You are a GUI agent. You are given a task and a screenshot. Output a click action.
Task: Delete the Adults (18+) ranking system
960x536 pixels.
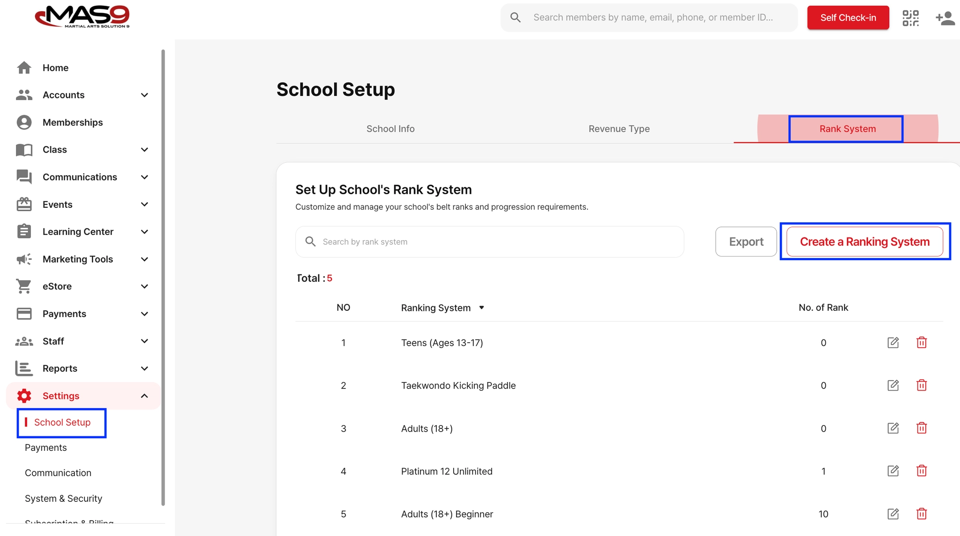pyautogui.click(x=921, y=428)
